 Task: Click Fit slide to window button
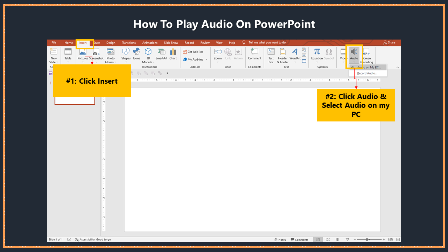tap(397, 239)
